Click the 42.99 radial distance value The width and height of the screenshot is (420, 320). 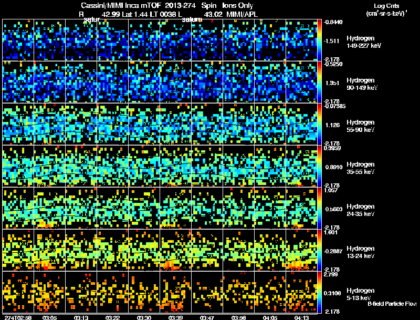[x=111, y=14]
